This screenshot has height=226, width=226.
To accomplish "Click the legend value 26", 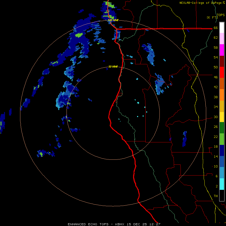I will point(216,127).
